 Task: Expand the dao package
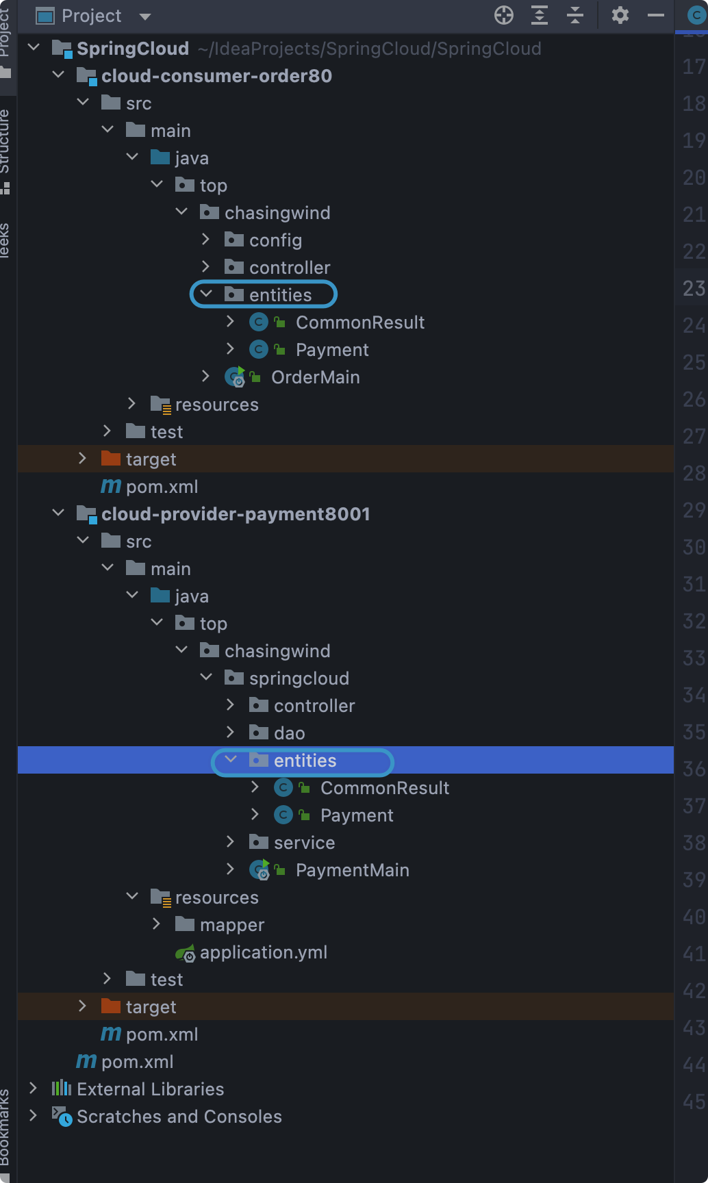point(231,733)
